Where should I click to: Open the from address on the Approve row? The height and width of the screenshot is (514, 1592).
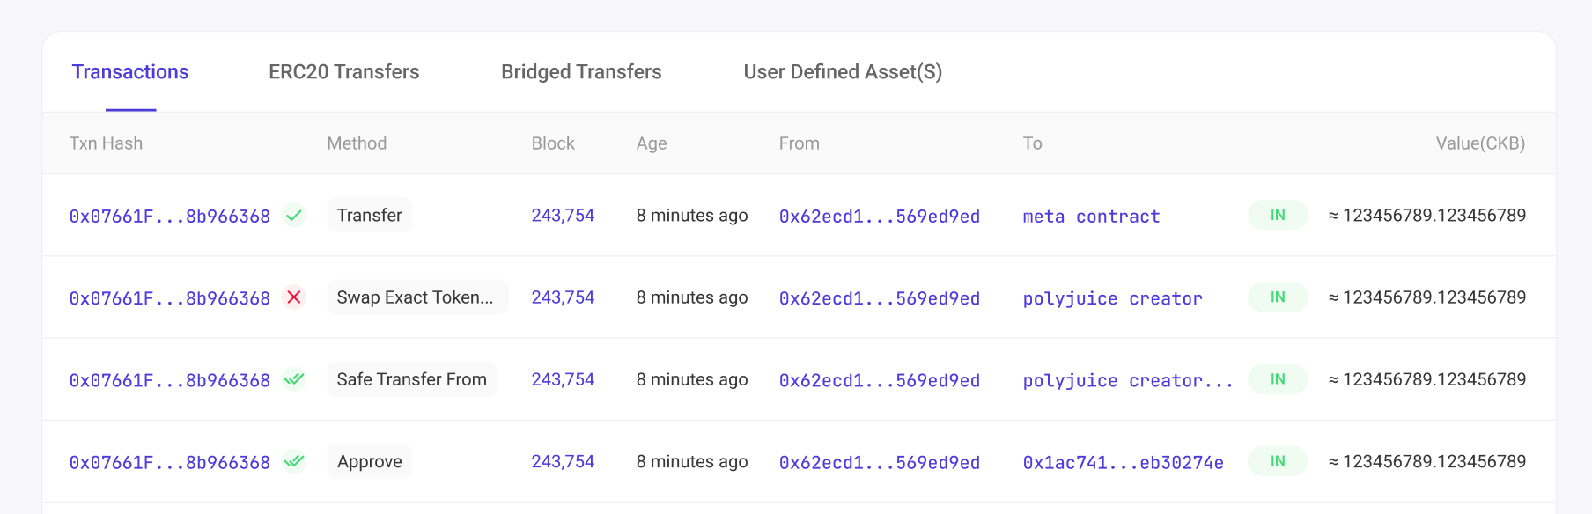[x=879, y=461]
